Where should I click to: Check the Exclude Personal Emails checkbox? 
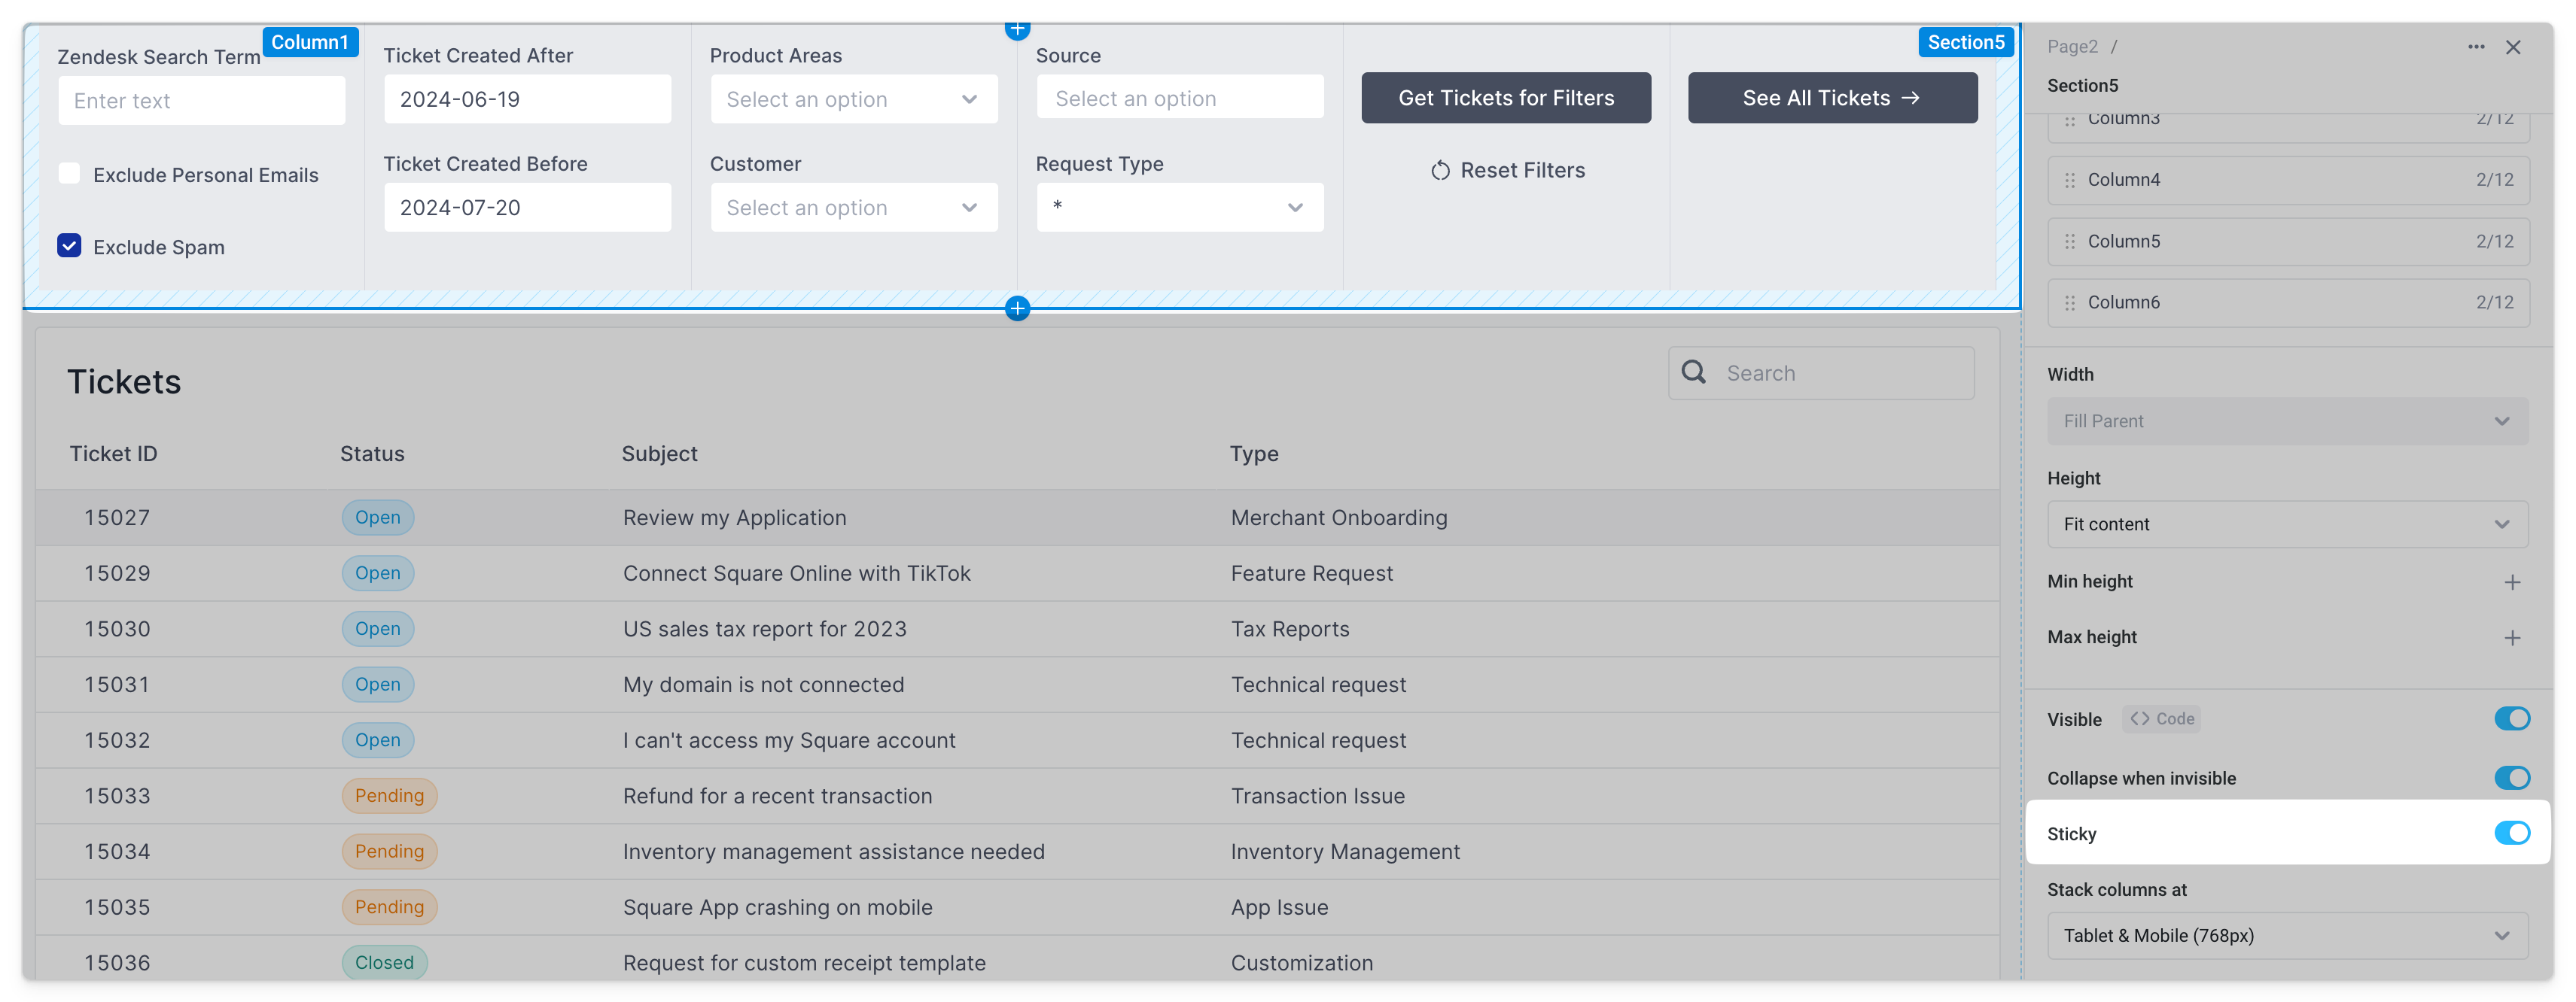(x=69, y=173)
